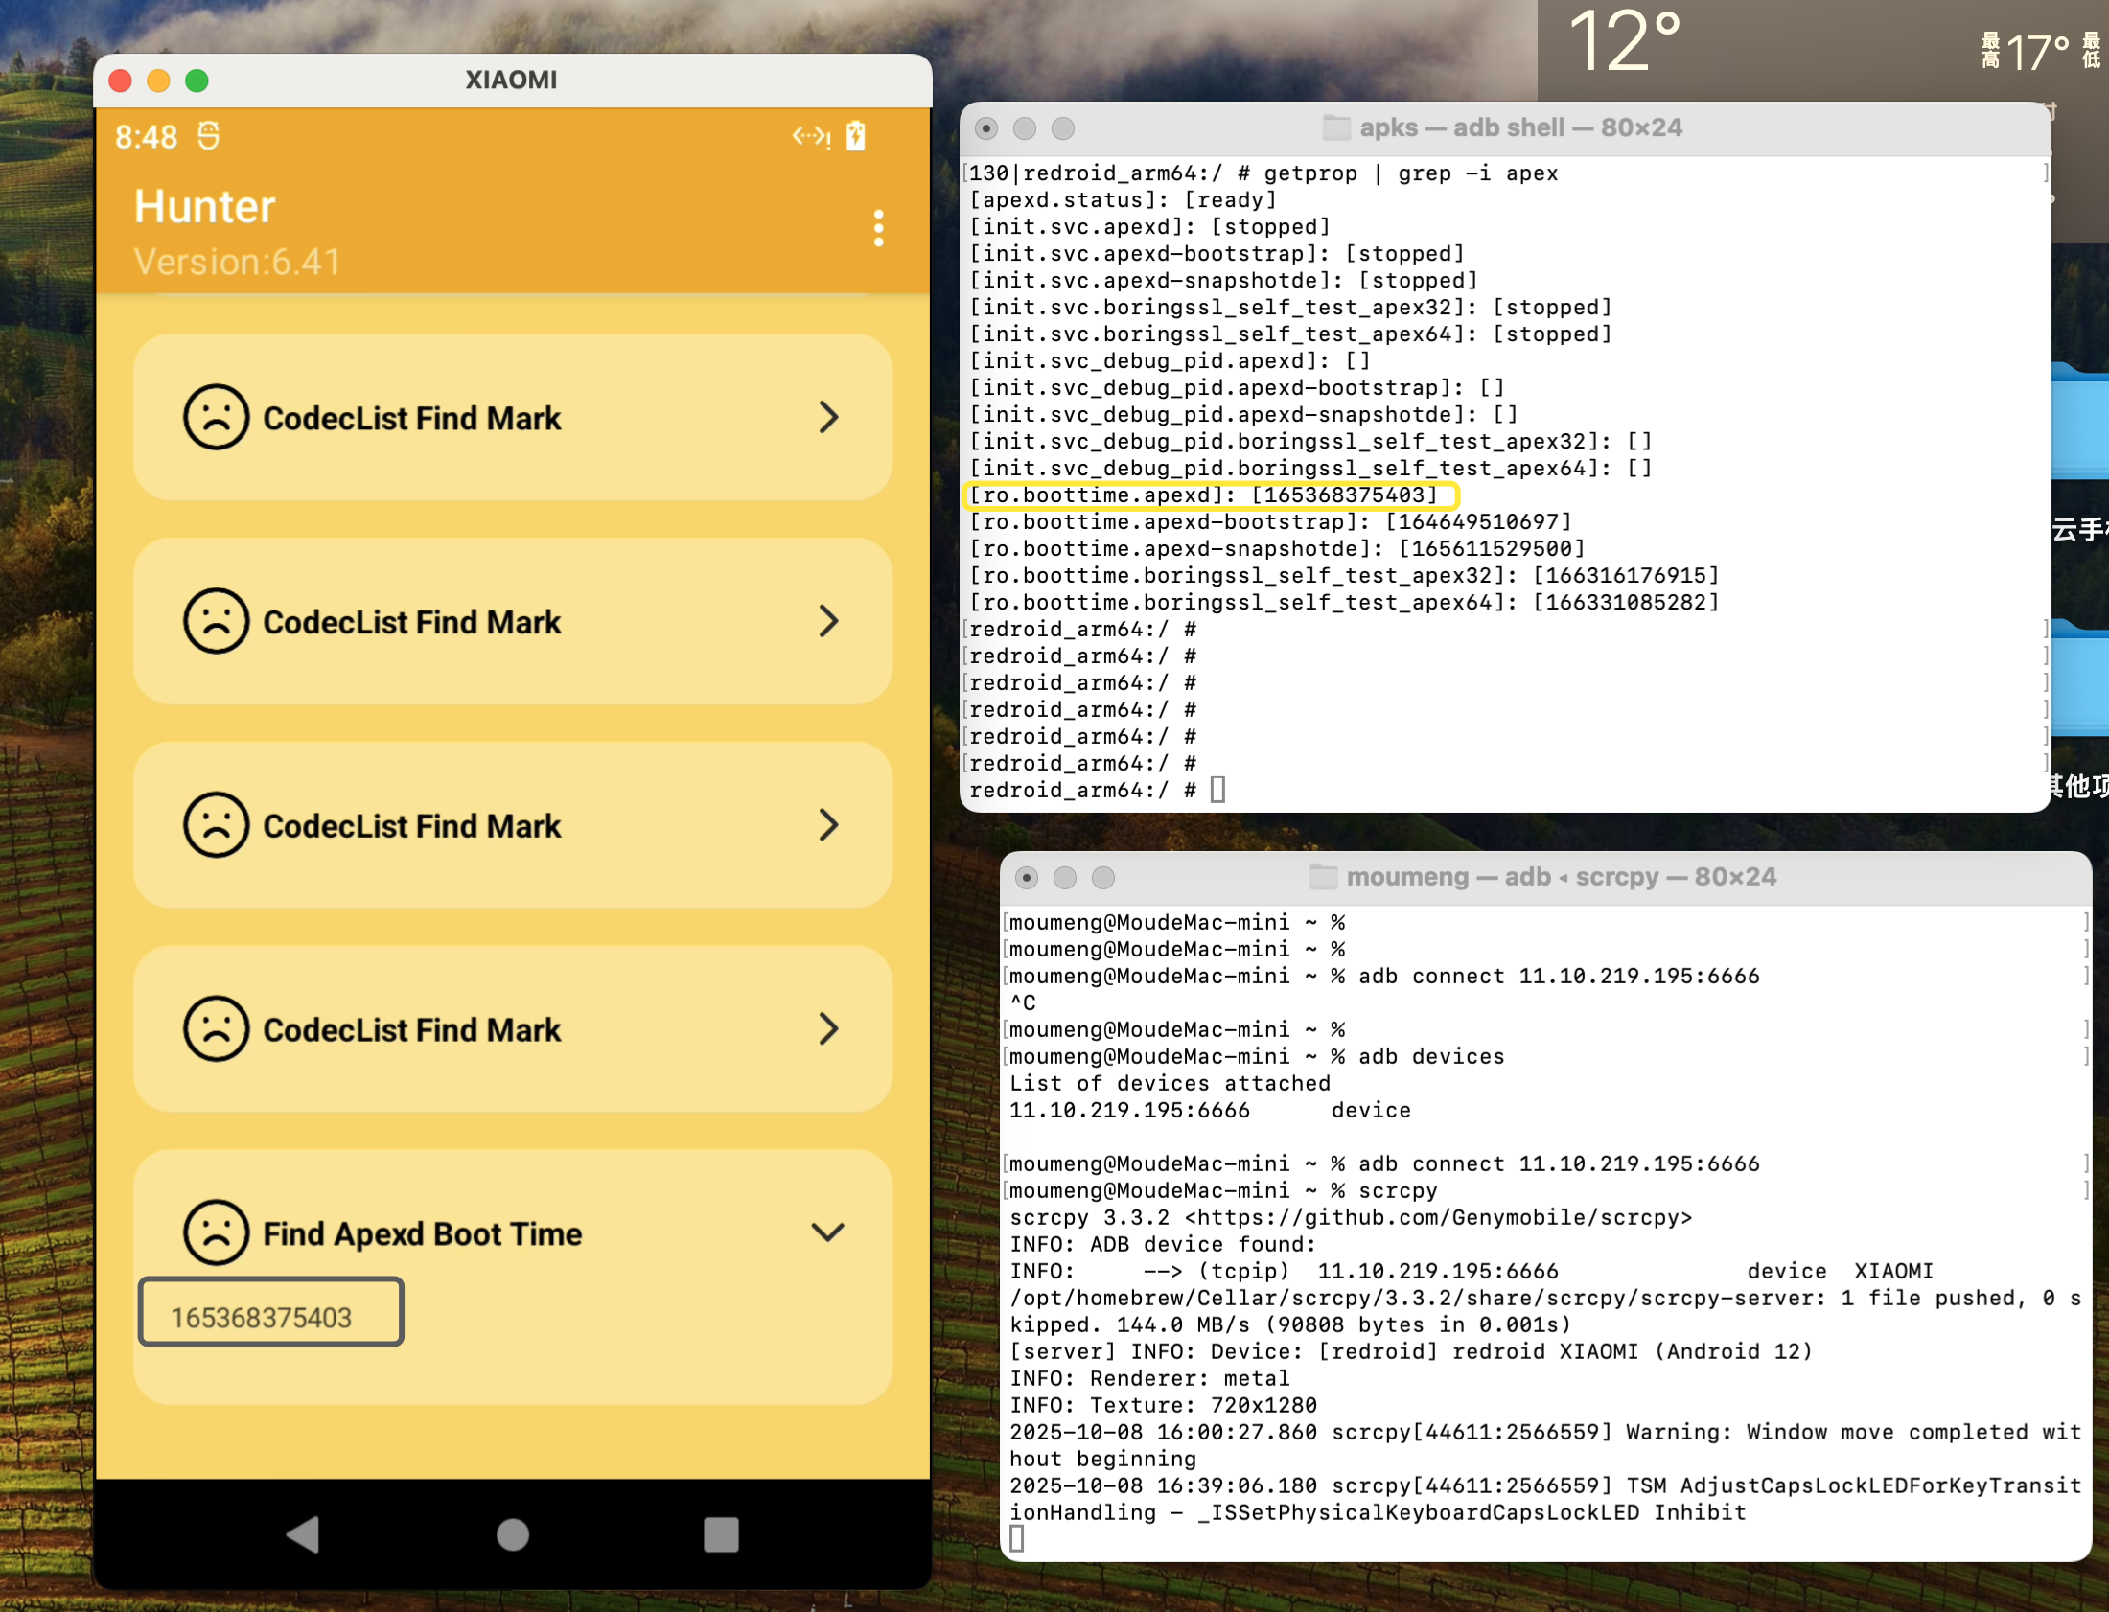This screenshot has width=2109, height=1612.
Task: Open the third CodecList Find Mark card
Action: pos(512,825)
